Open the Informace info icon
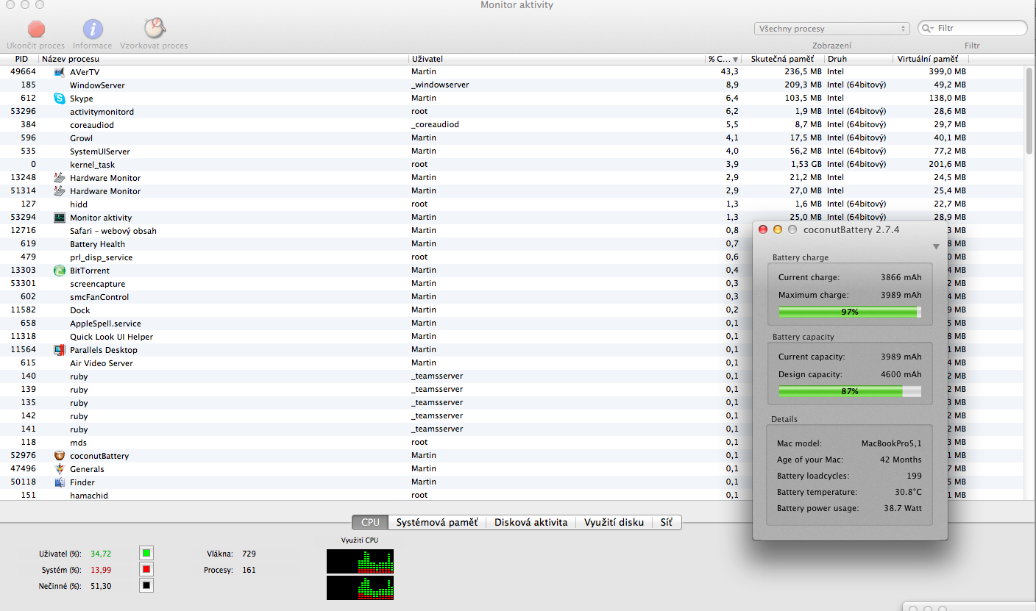The width and height of the screenshot is (1036, 611). click(92, 29)
